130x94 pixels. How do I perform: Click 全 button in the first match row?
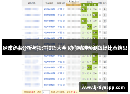tap(105, 9)
